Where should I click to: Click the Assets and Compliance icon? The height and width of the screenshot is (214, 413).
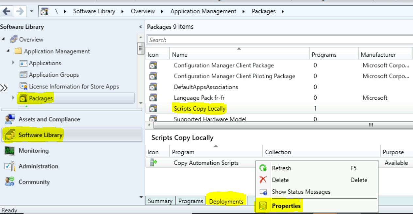10,119
